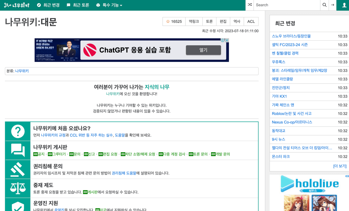
Task: Click the Namuwiki tree logo icon
Action: 8,5
